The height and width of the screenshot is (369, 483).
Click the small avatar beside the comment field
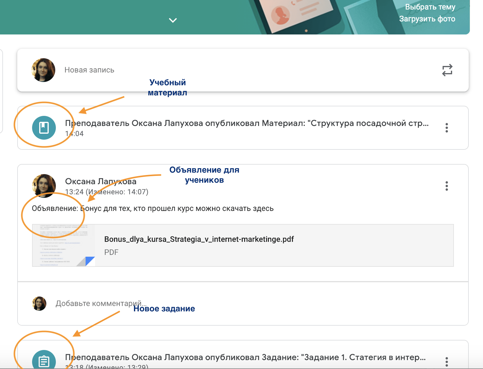click(x=39, y=304)
